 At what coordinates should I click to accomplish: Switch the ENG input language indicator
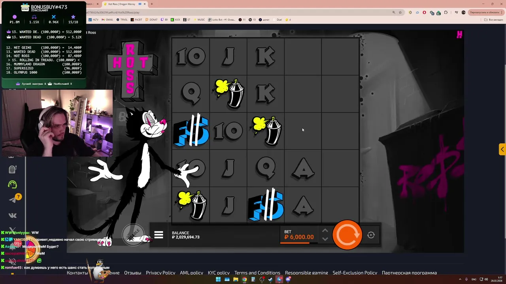click(x=474, y=279)
